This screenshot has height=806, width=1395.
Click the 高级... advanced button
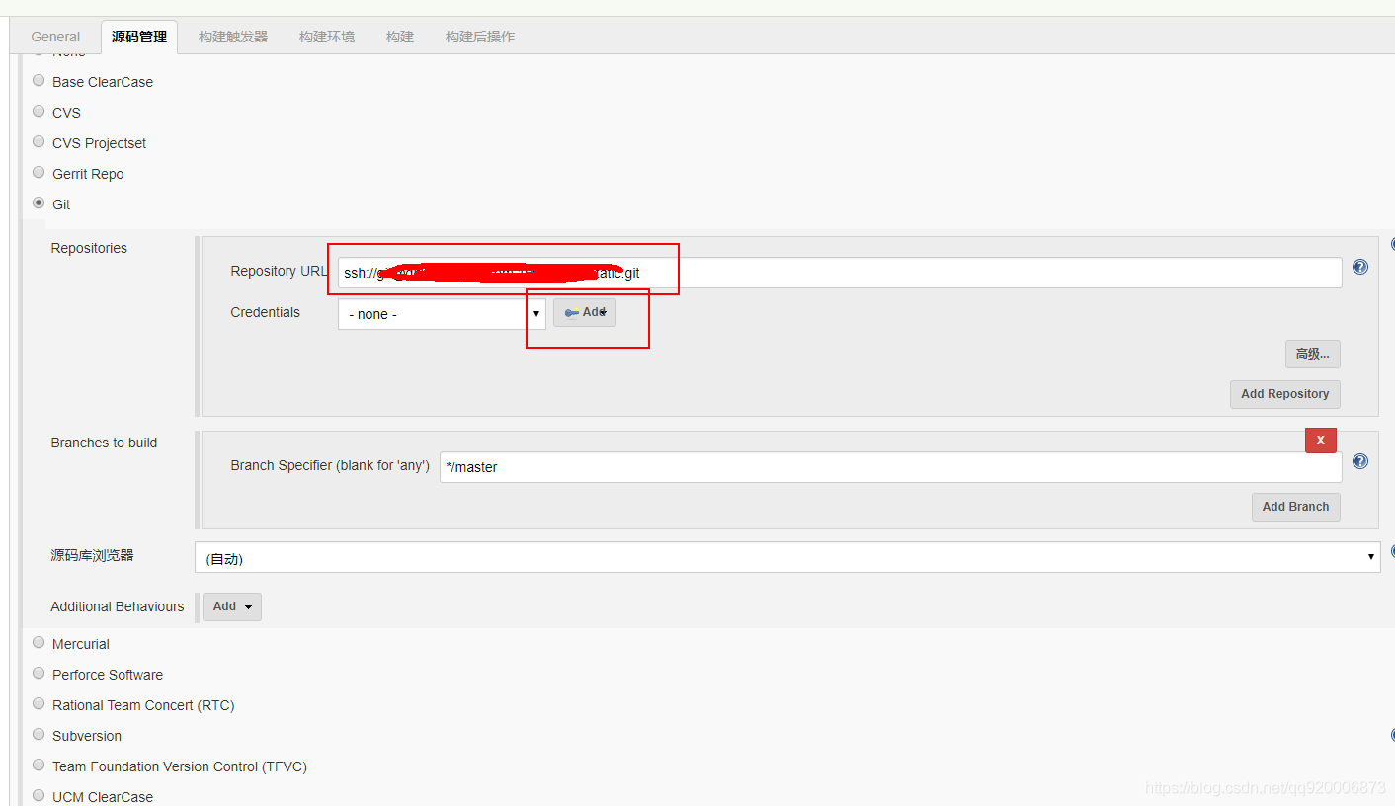[x=1313, y=354]
